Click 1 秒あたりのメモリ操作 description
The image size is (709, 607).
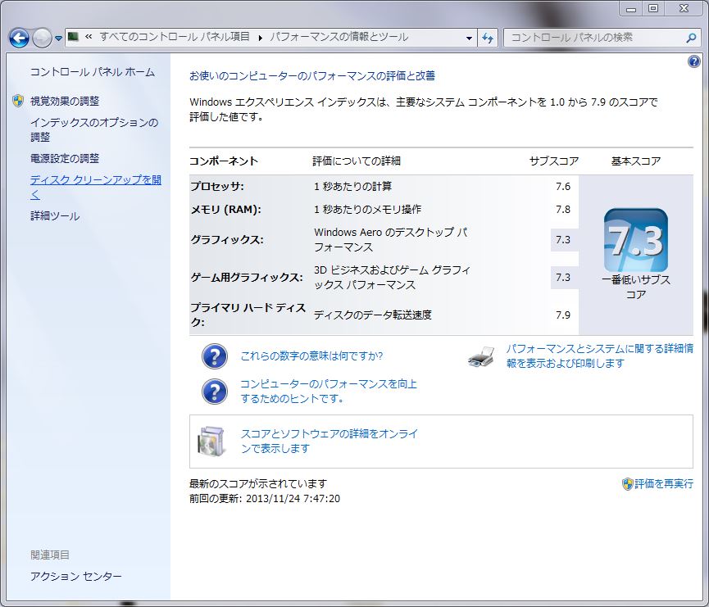(x=367, y=209)
